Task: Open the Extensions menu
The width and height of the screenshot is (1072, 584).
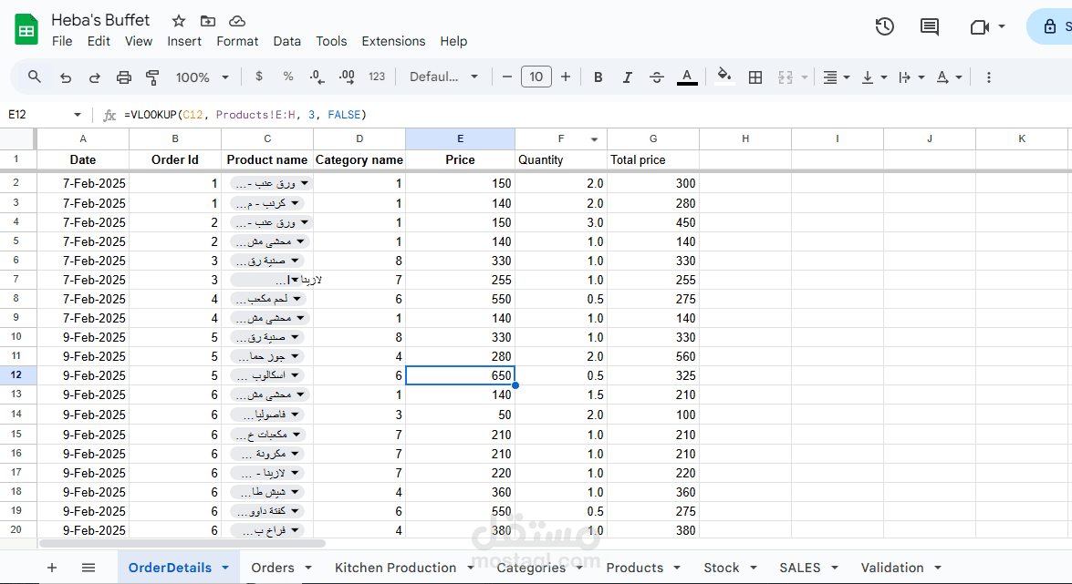Action: click(393, 41)
